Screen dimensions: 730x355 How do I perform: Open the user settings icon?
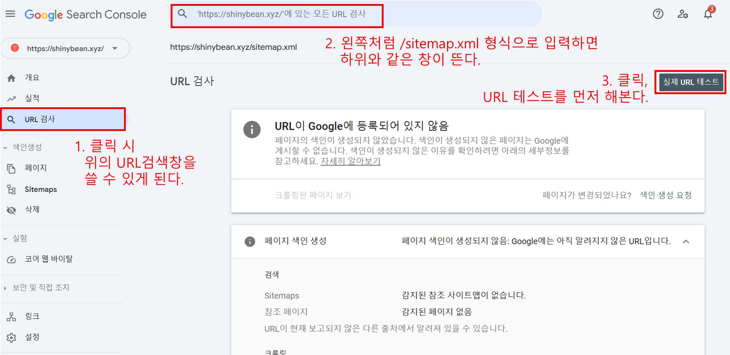click(x=683, y=14)
